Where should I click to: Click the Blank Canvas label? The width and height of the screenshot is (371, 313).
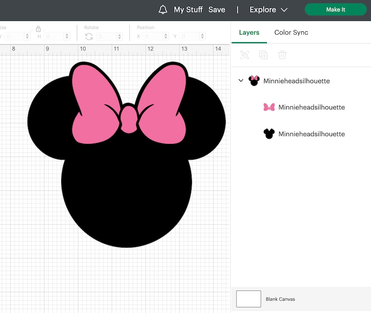click(x=280, y=299)
